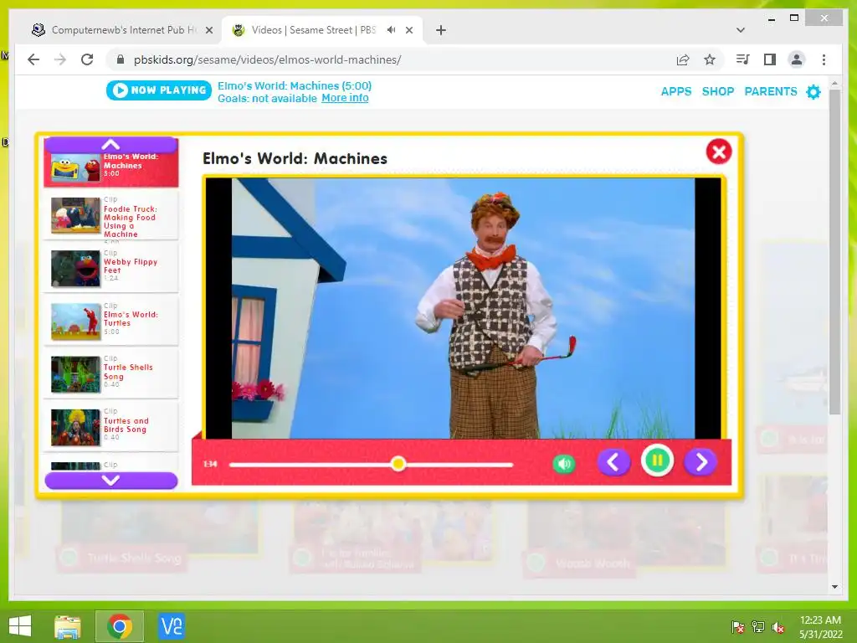Go forward in browser history

pyautogui.click(x=60, y=59)
